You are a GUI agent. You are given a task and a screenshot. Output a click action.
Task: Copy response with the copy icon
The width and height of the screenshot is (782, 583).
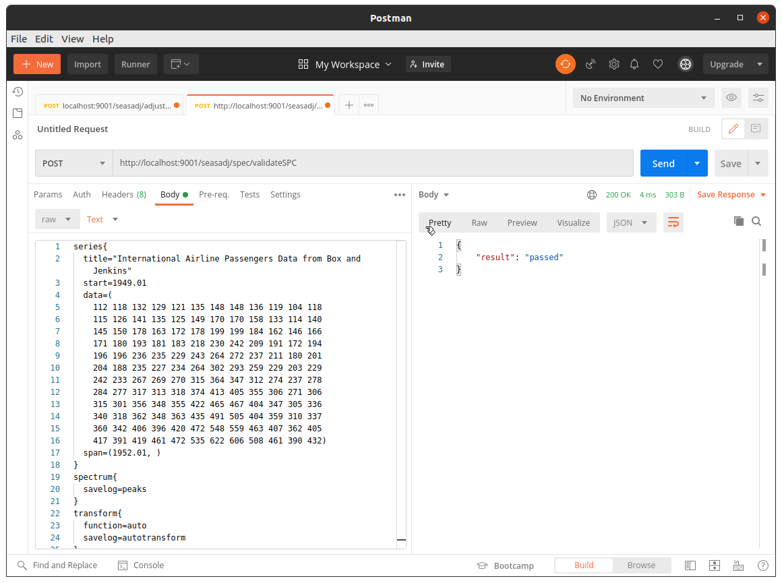pyautogui.click(x=739, y=221)
